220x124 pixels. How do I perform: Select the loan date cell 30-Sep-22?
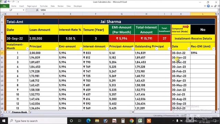point(18,39)
